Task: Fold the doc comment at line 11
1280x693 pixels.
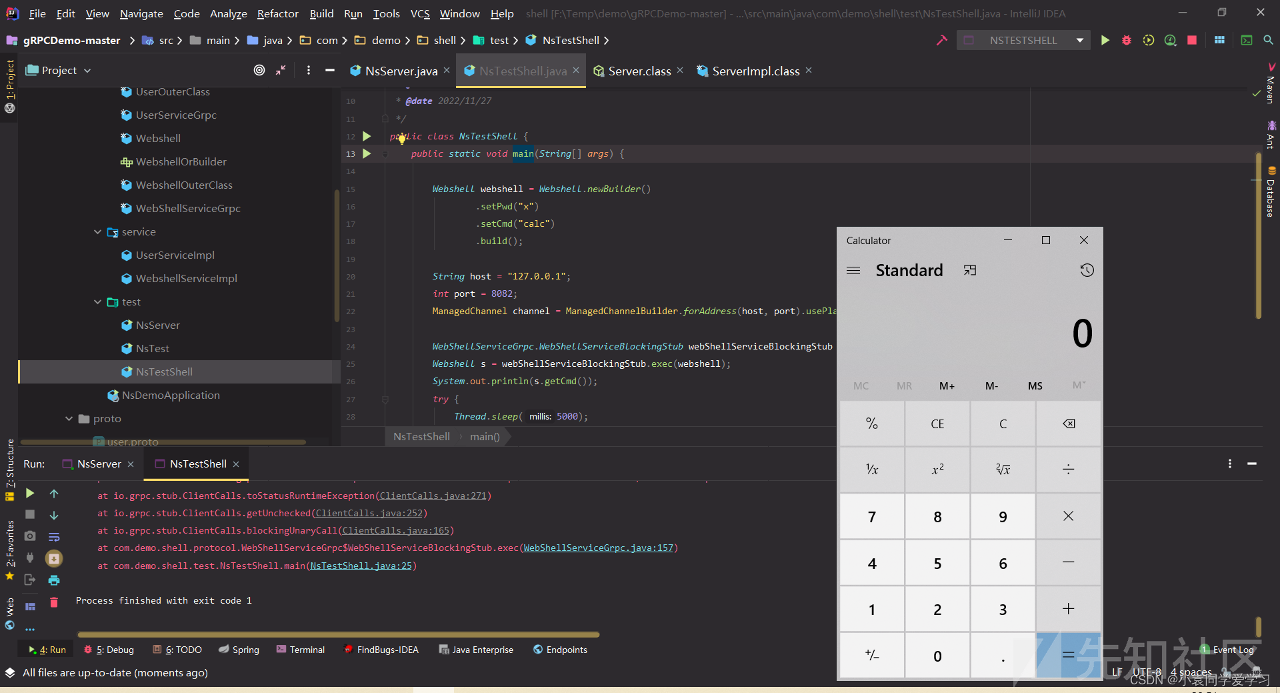Action: click(385, 119)
